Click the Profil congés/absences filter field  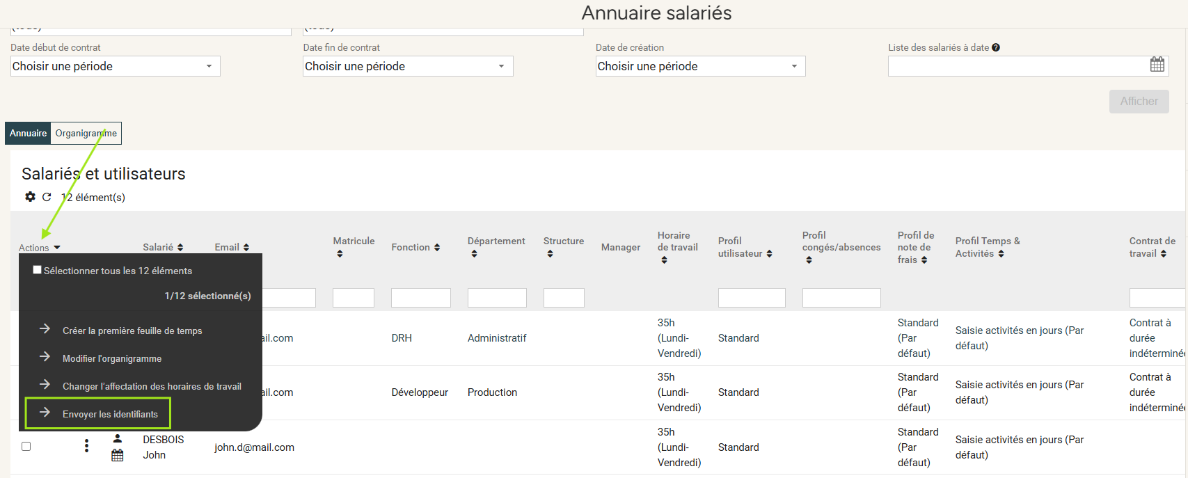[841, 298]
